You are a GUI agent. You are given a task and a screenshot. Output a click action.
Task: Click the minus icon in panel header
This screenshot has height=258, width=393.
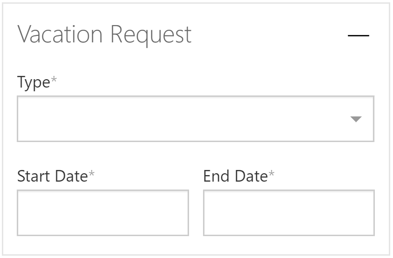pyautogui.click(x=358, y=35)
